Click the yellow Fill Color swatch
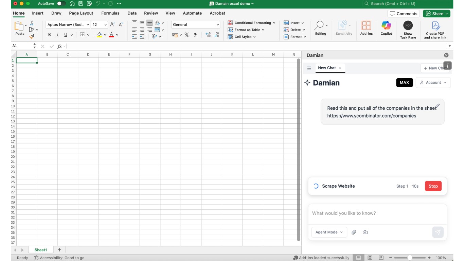Viewport: 464px width, 261px height. [x=99, y=35]
